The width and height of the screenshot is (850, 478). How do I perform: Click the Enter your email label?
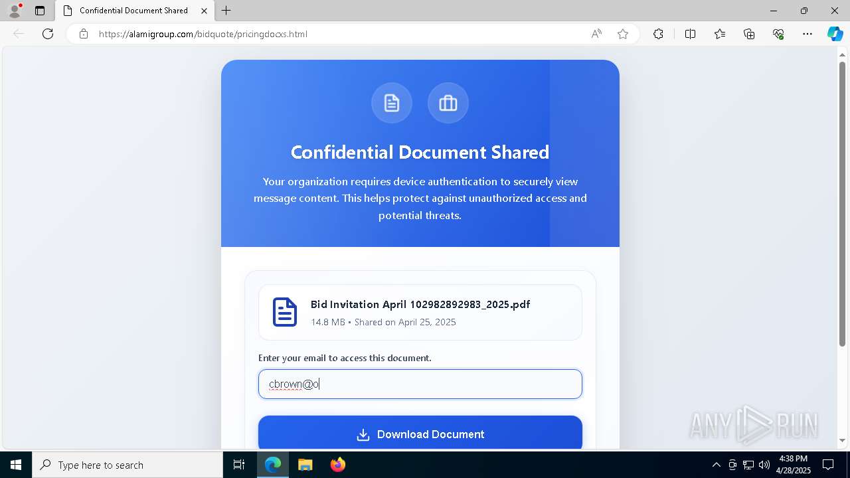[345, 358]
